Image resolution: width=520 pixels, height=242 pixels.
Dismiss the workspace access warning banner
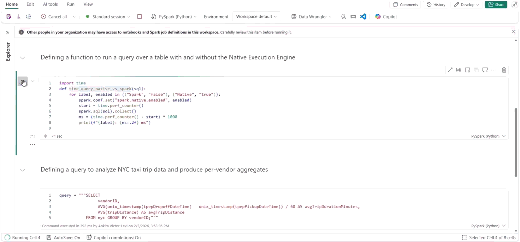click(513, 32)
